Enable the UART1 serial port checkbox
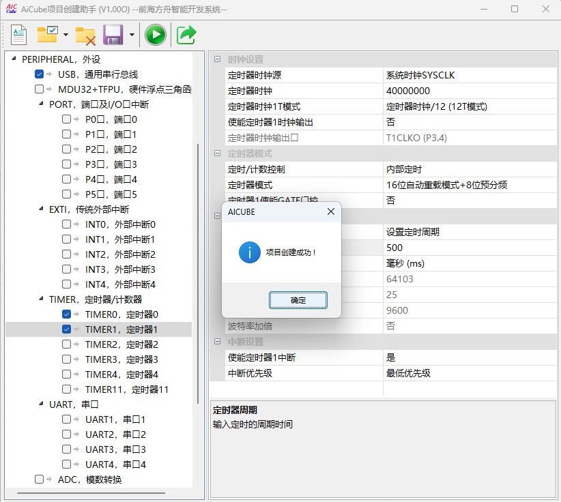Screen dimensions: 561x502 click(x=66, y=419)
